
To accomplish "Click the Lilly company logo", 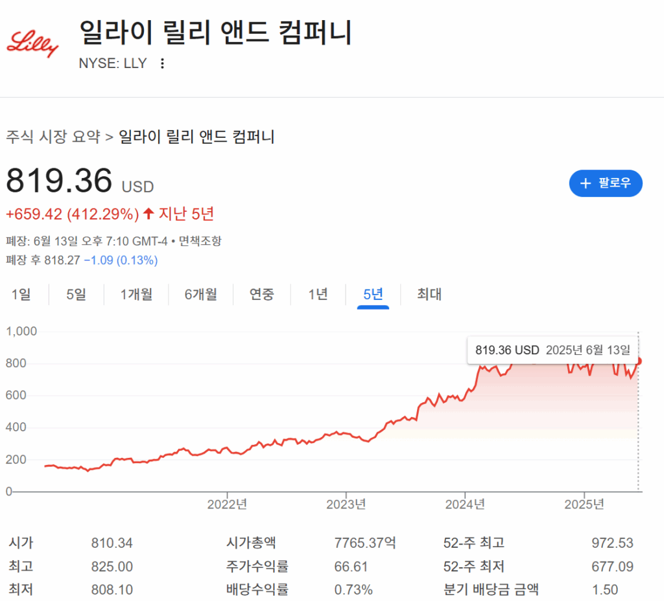I will pos(32,43).
